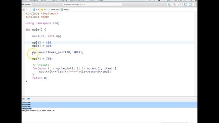219x123 pixels.
Task: Select the Standard editor icon
Action: [169, 4]
